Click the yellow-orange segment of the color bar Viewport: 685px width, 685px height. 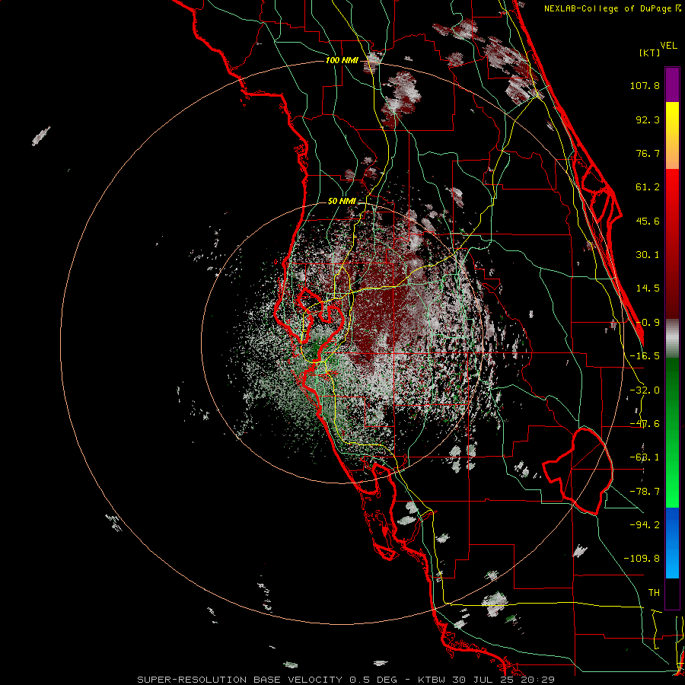pyautogui.click(x=672, y=135)
